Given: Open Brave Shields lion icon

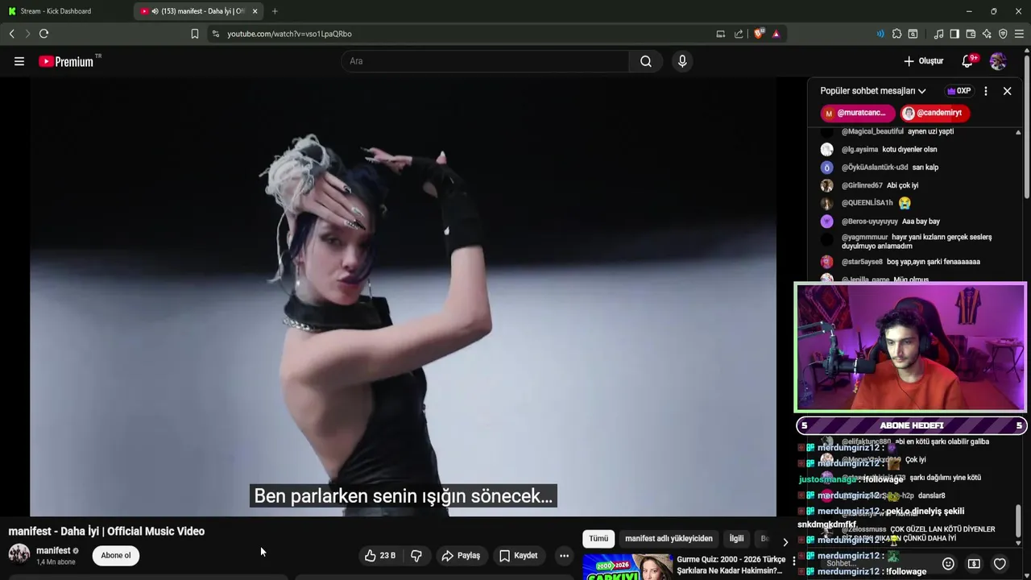Looking at the screenshot, I should pos(760,34).
